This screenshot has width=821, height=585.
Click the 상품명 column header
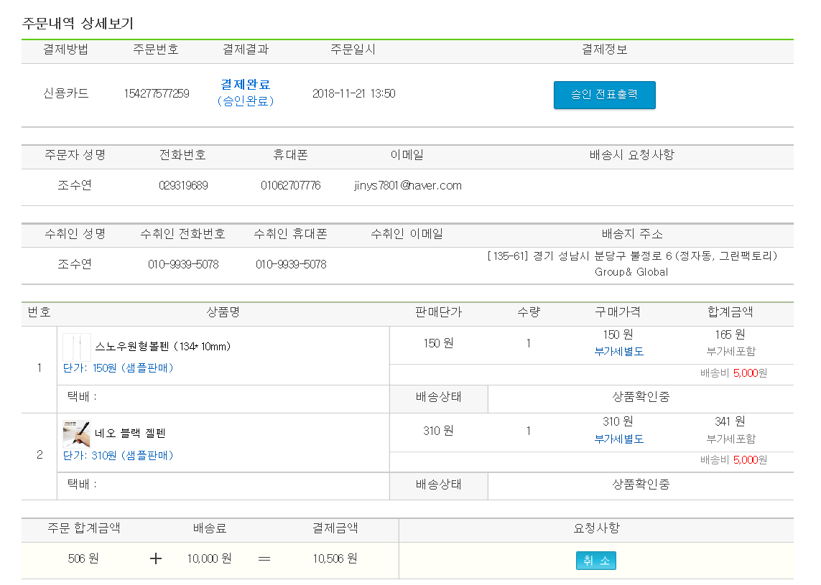pos(223,312)
